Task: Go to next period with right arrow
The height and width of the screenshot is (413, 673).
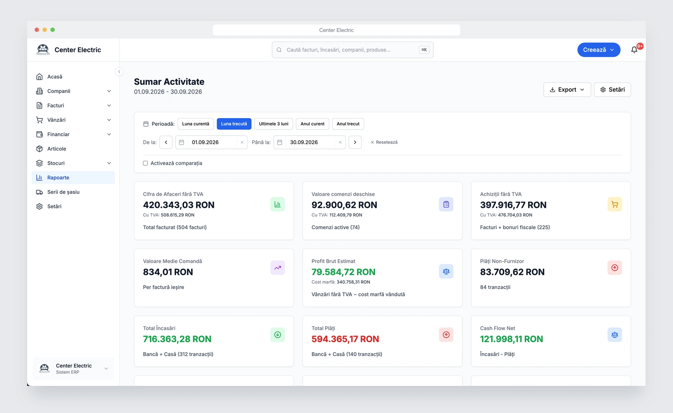Action: point(355,142)
